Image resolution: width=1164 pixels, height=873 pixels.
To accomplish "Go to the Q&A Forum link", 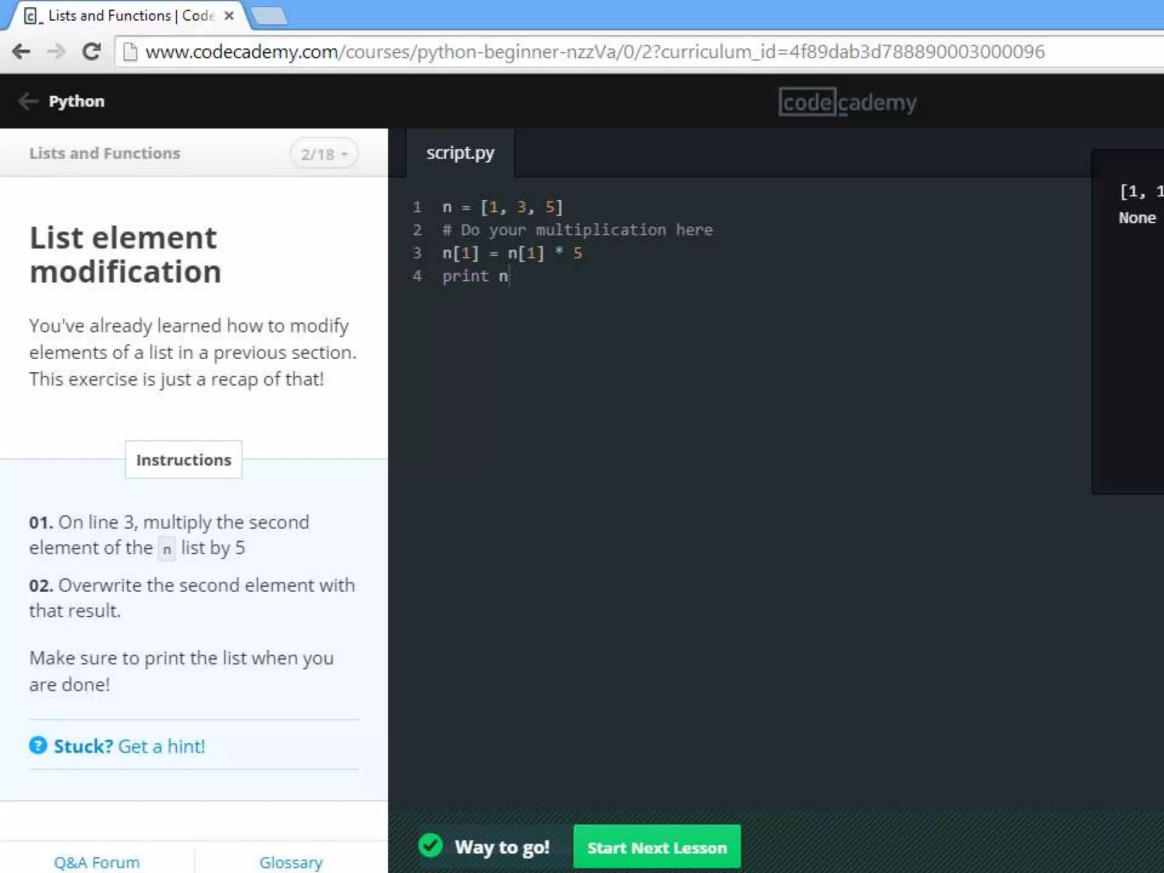I will pos(97,862).
